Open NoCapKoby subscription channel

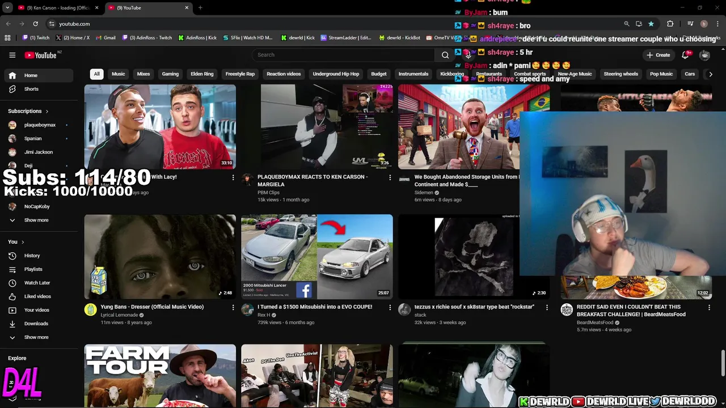pos(37,206)
